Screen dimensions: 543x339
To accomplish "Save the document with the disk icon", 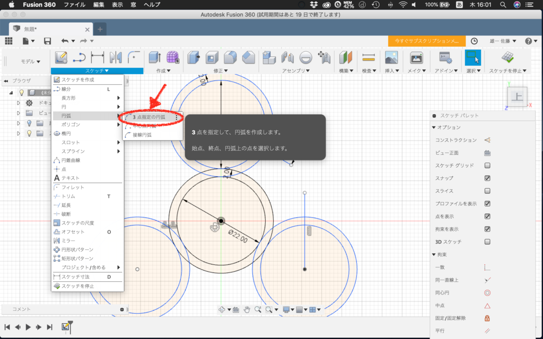I will coord(47,41).
